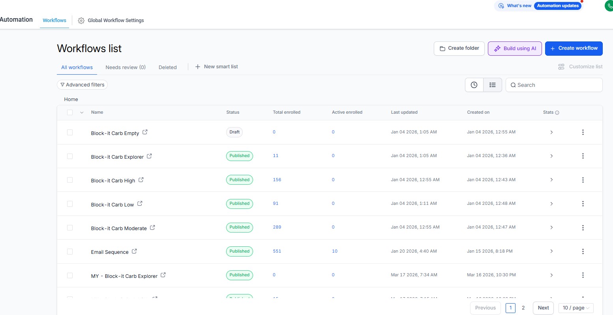
Task: Expand stats for Email Sequence
Action: point(551,251)
